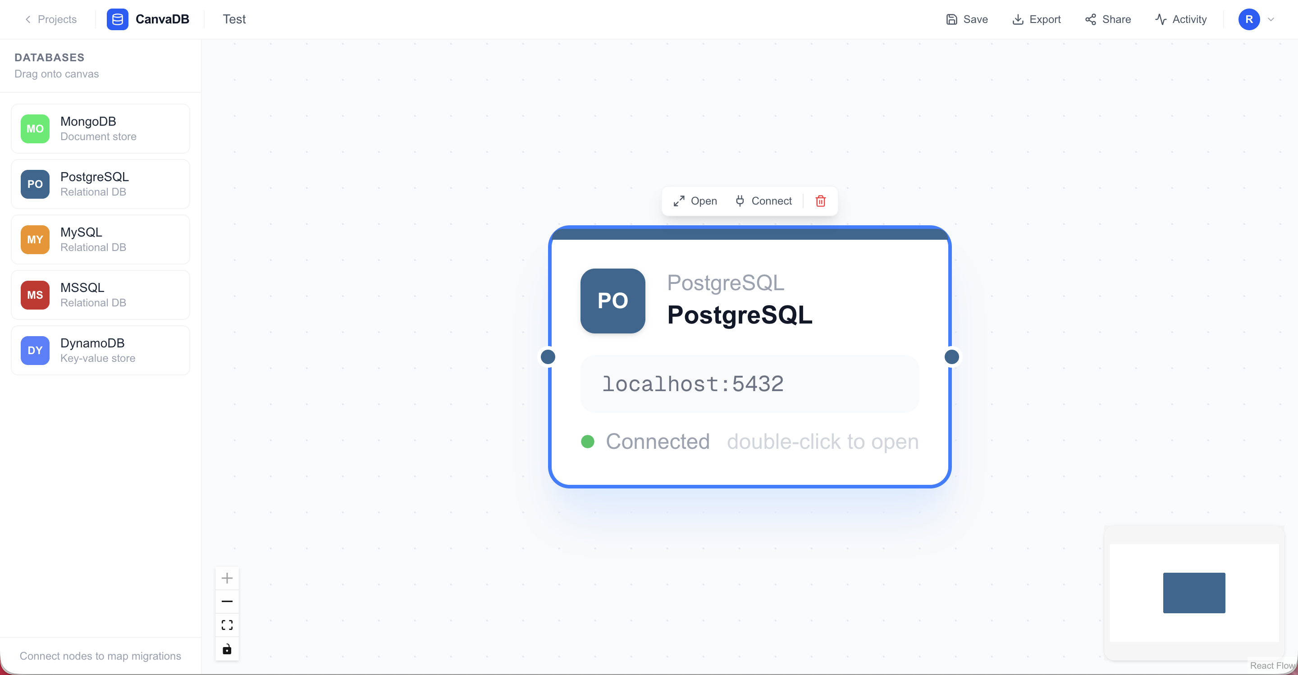
Task: Click the node's right connection handle
Action: click(x=951, y=356)
